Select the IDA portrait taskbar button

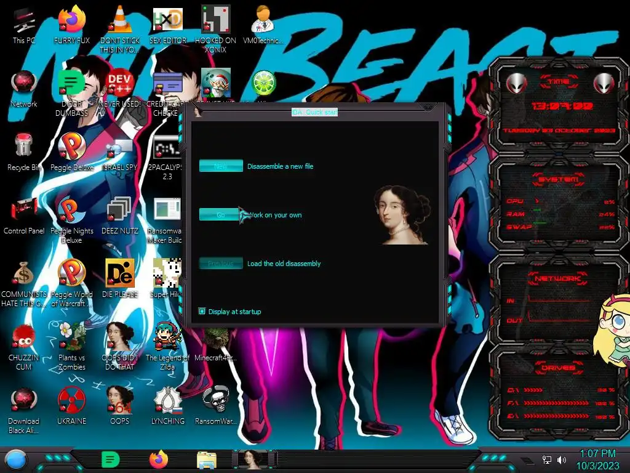pyautogui.click(x=254, y=459)
